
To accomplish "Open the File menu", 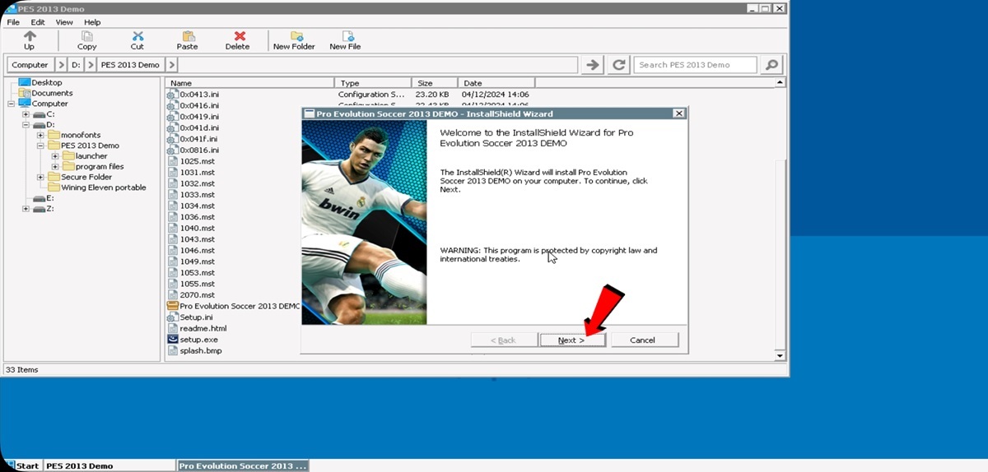I will 13,22.
